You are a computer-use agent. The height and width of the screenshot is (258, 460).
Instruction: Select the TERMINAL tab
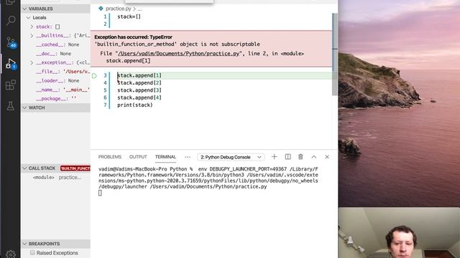coord(165,157)
